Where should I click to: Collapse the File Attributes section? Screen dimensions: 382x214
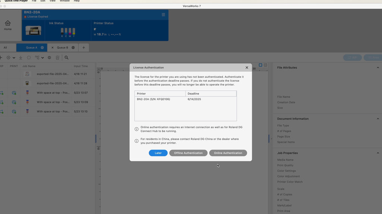[x=378, y=68]
